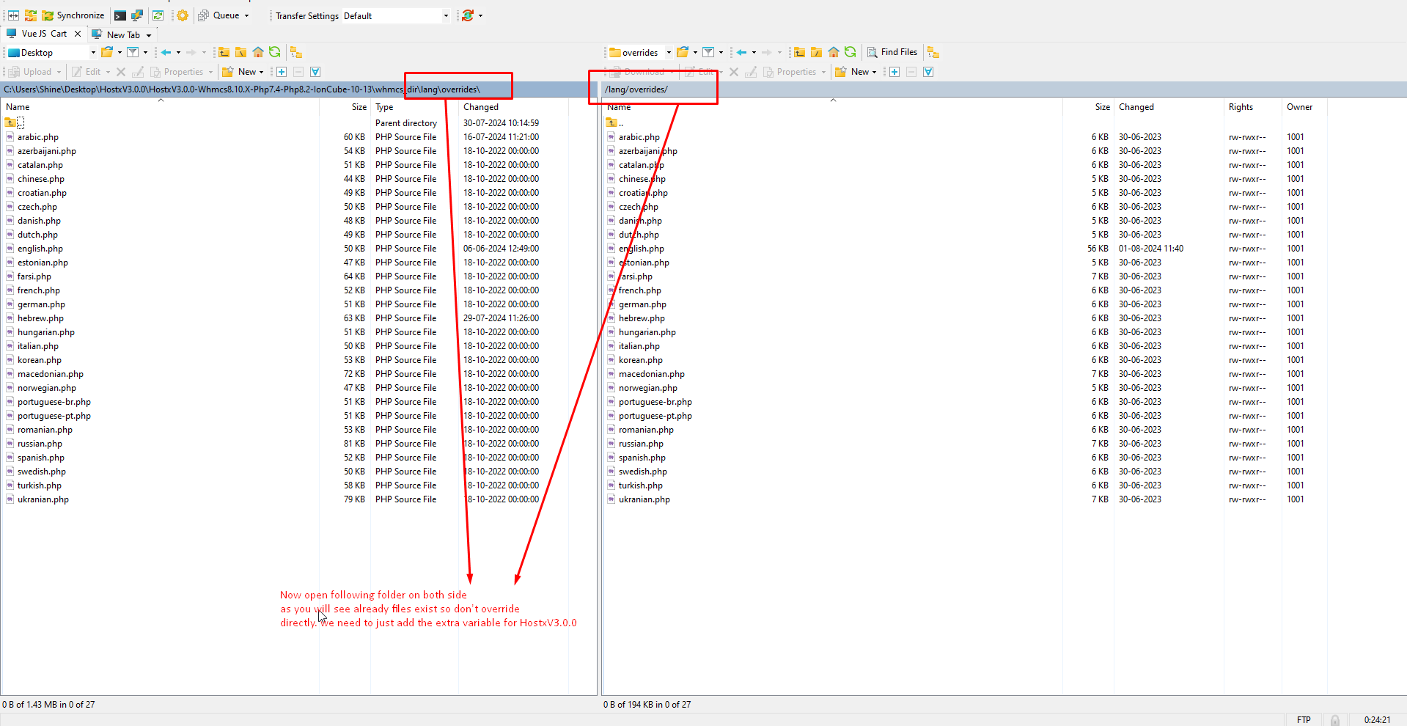Expand the remote overrides folder dropdown
The image size is (1407, 726).
click(669, 52)
